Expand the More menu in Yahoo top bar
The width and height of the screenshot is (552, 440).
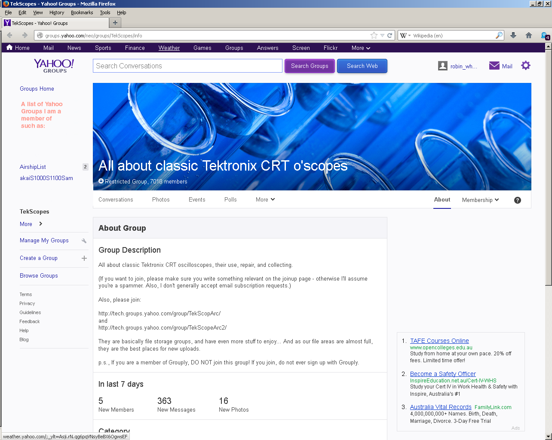click(361, 48)
